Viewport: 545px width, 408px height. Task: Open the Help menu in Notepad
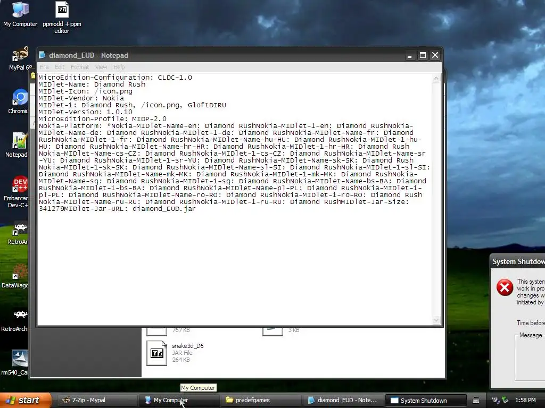point(119,67)
